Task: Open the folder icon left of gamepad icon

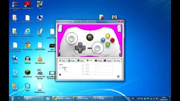Action: coord(102,17)
